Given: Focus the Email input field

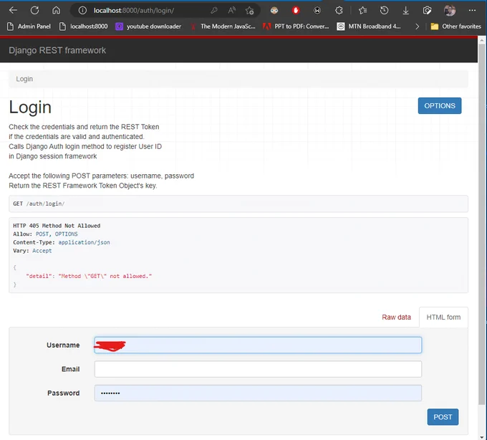Looking at the screenshot, I should [x=258, y=369].
